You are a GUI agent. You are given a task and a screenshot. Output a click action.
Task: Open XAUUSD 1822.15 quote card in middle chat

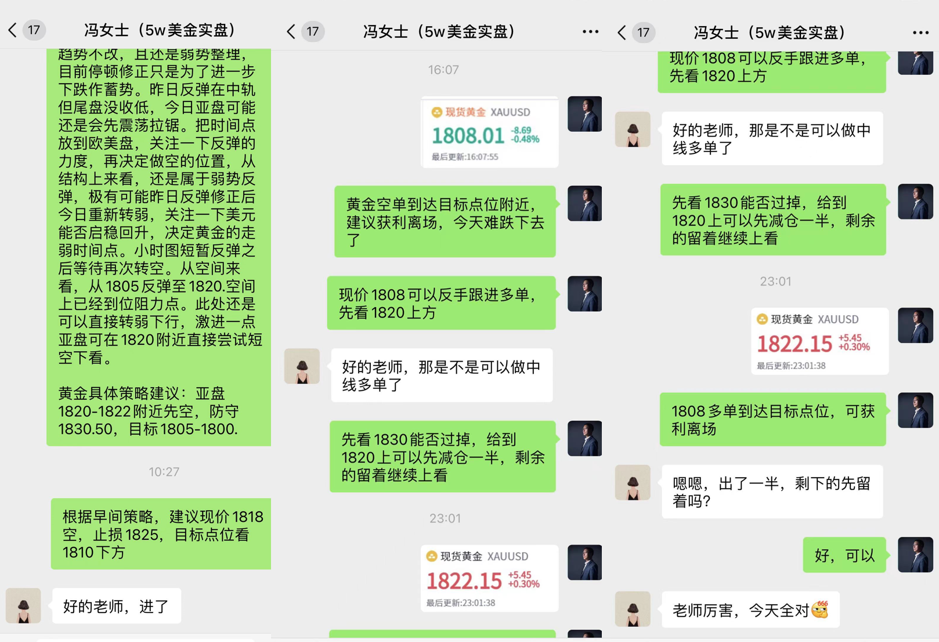tap(489, 578)
